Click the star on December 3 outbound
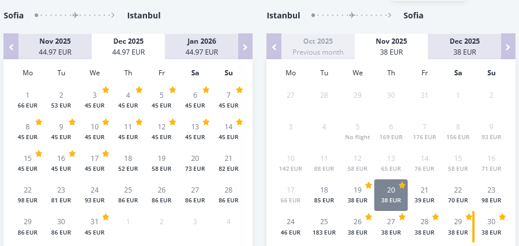 (106, 90)
